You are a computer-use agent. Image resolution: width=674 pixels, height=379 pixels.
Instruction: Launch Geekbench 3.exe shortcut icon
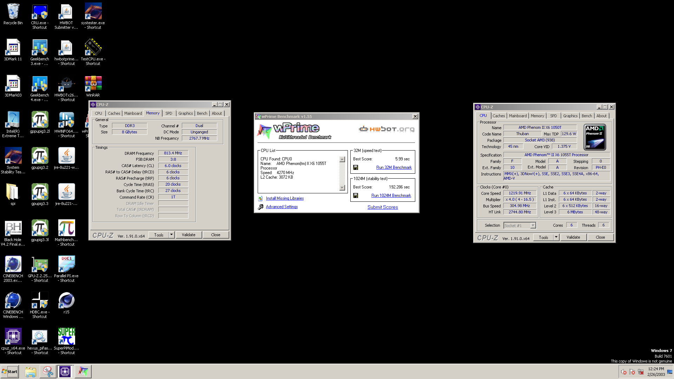[40, 52]
